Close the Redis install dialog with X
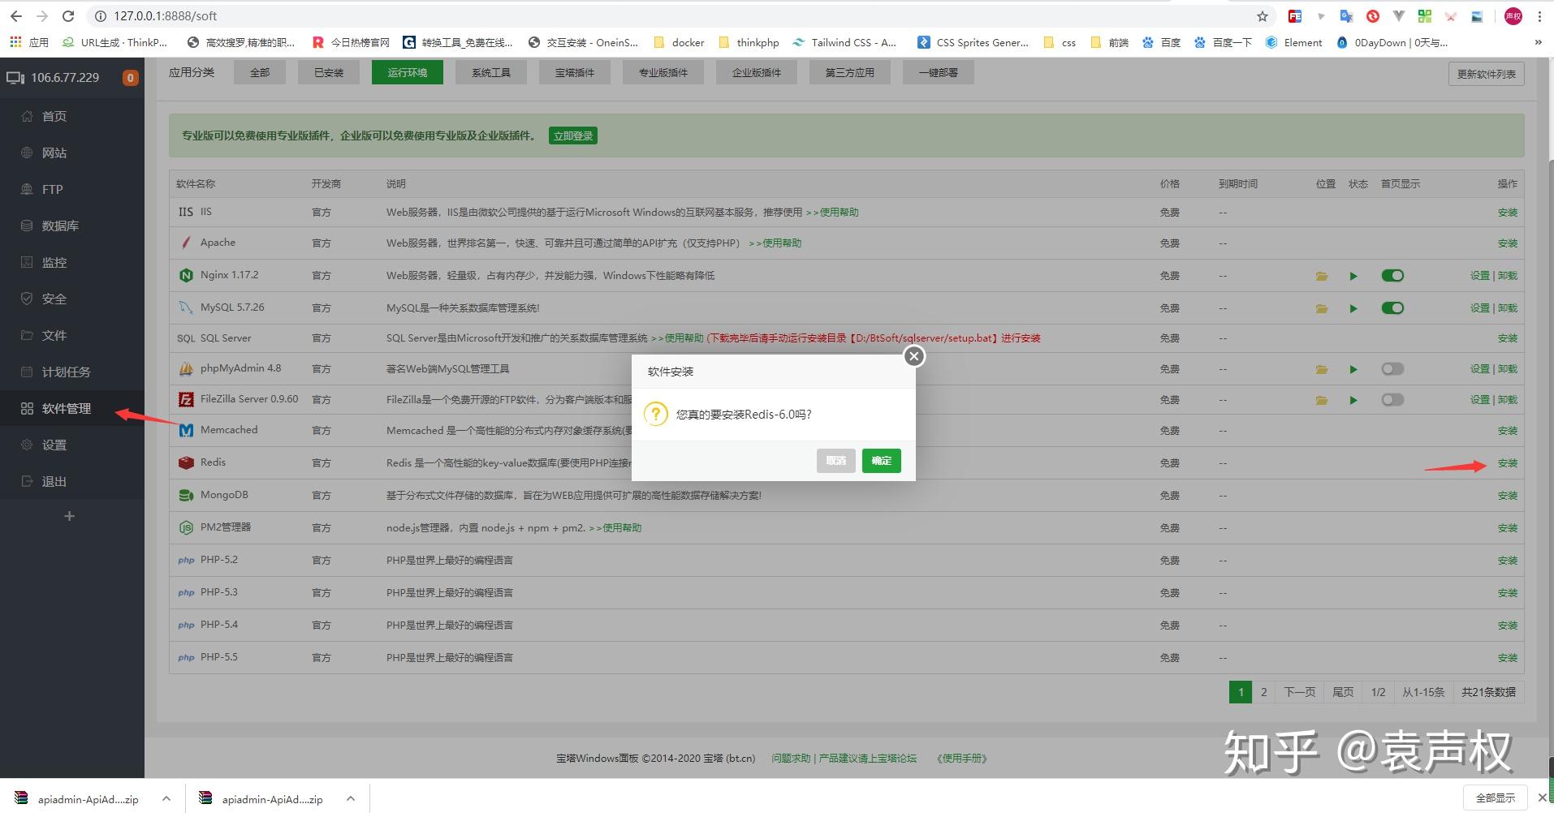Screen dimensions: 1554x817 914,356
